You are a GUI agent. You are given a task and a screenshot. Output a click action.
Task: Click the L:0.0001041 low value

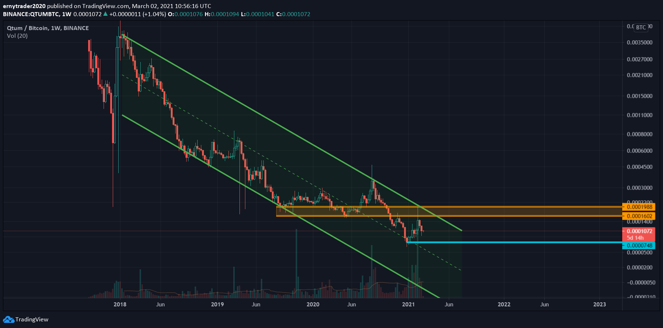tap(257, 14)
